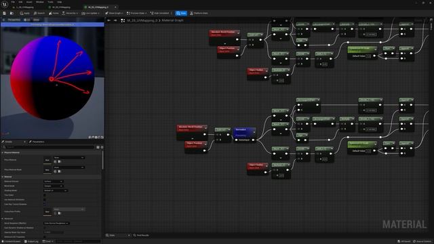Open the Details panel settings gear
434x244 pixels.
tap(102, 147)
